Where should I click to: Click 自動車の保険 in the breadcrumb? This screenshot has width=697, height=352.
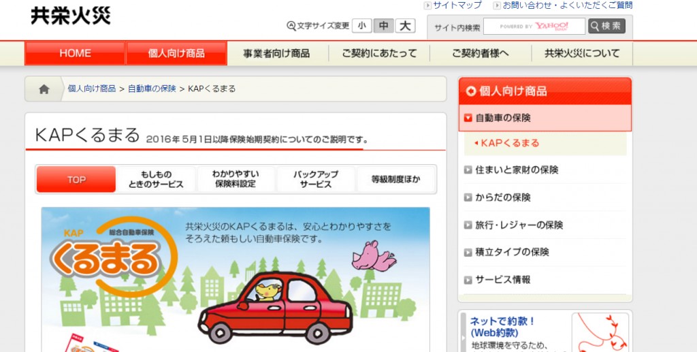[152, 89]
